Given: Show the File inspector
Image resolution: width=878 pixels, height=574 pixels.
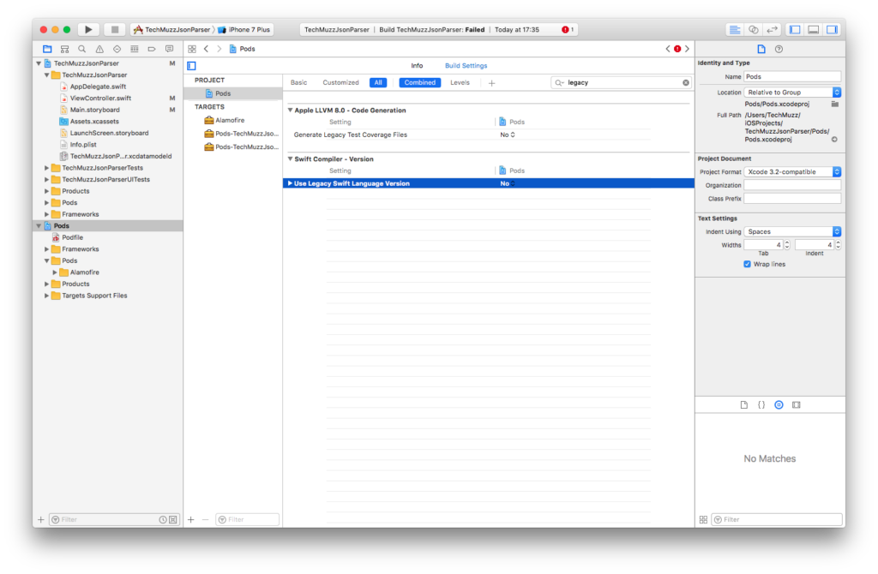Looking at the screenshot, I should pyautogui.click(x=761, y=49).
